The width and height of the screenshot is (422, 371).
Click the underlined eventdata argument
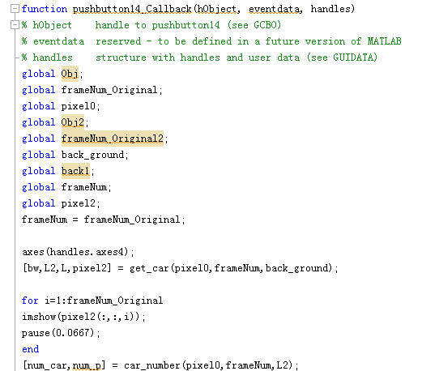coord(275,9)
